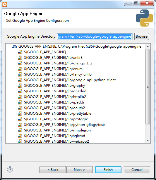The height and width of the screenshot is (180, 156).
Task: Select the lib/django_1_2 entry
Action: pyautogui.click(x=58, y=63)
